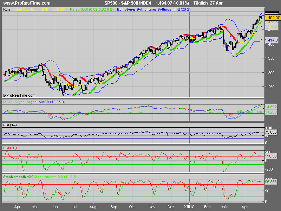Image resolution: width=281 pixels, height=211 pixels.
Task: Click the MACD-Signal Signal MACD (12 26 9) label
Action: click(x=34, y=102)
